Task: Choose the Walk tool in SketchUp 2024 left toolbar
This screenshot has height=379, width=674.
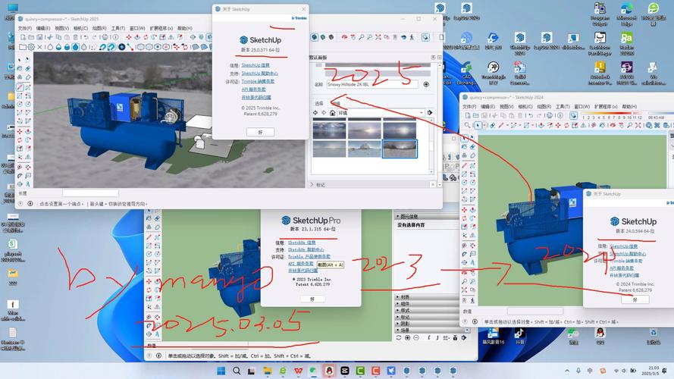Action: 472,300
